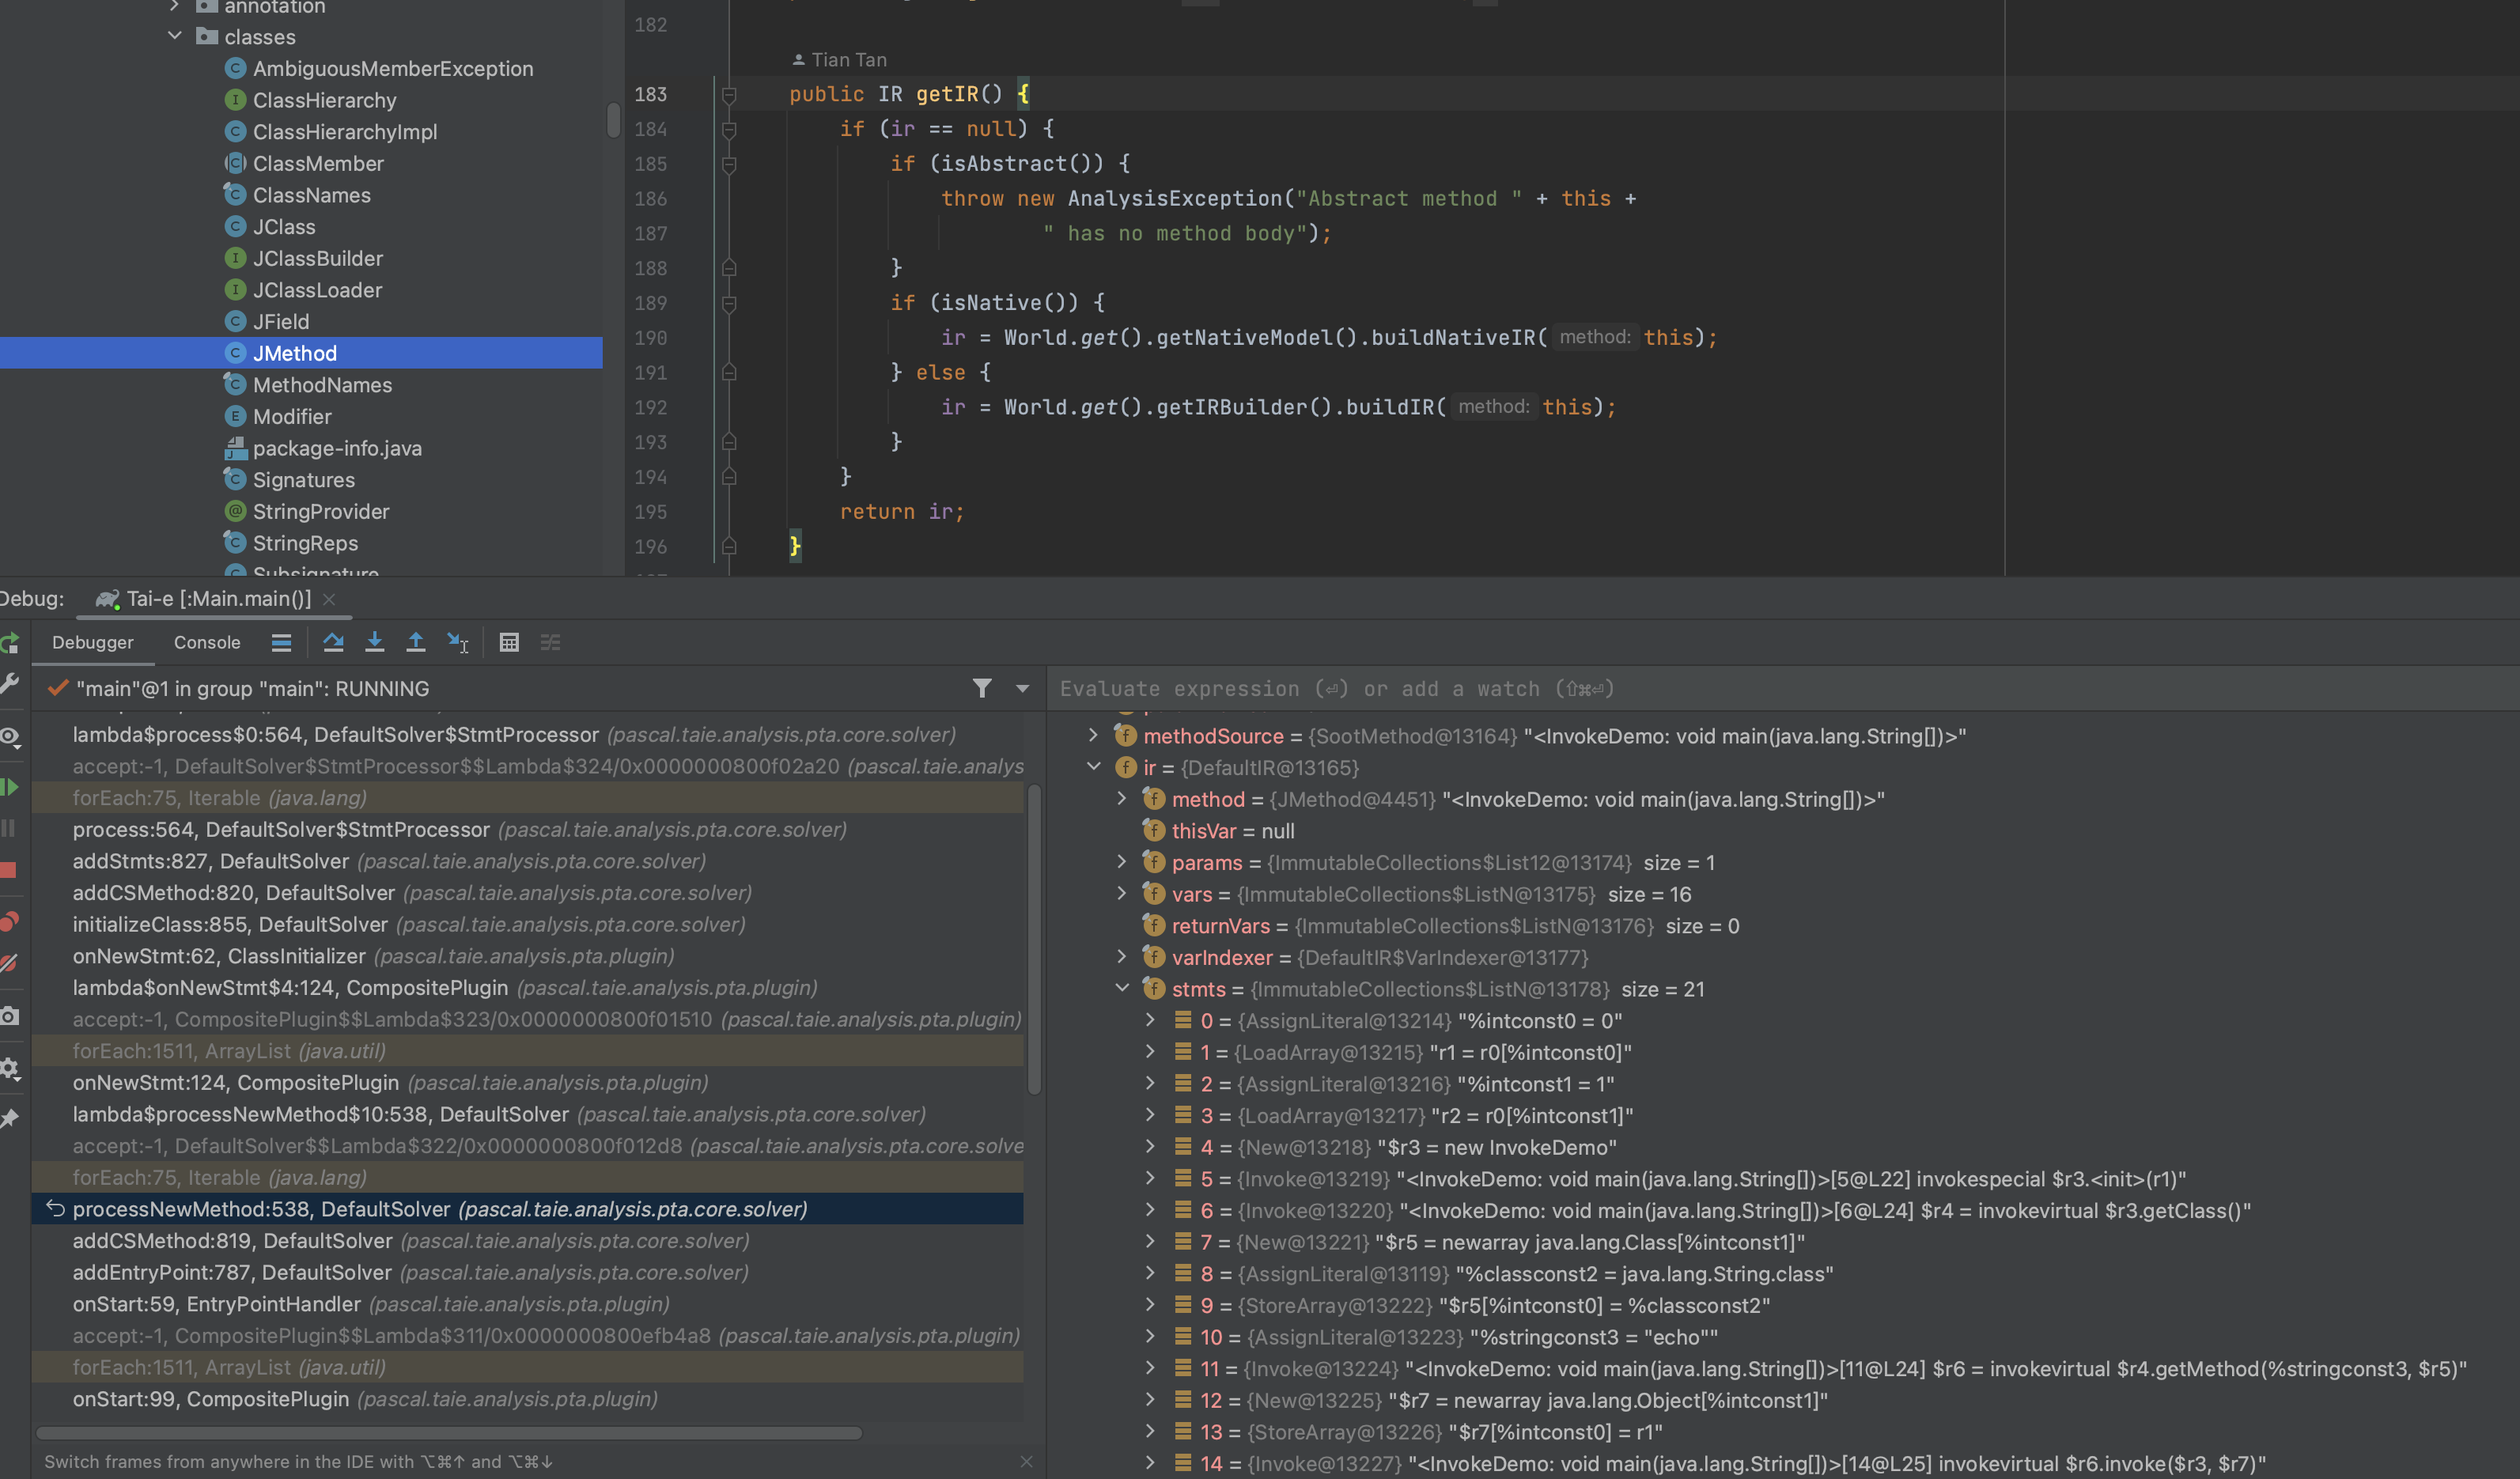The height and width of the screenshot is (1479, 2520).
Task: Open the thread selector dropdown arrow
Action: coord(1022,688)
